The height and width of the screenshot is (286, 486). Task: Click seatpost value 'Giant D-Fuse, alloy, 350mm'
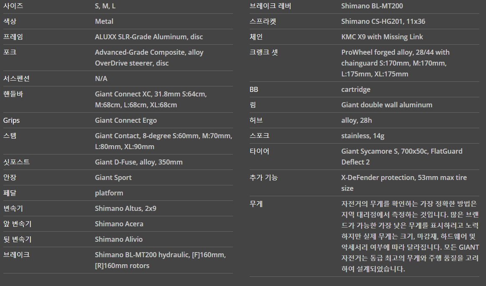tap(139, 162)
